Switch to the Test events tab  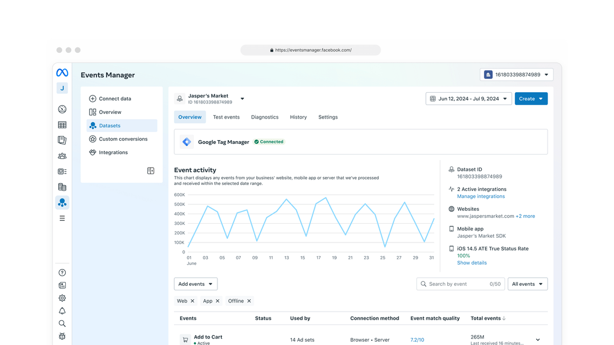tap(226, 117)
